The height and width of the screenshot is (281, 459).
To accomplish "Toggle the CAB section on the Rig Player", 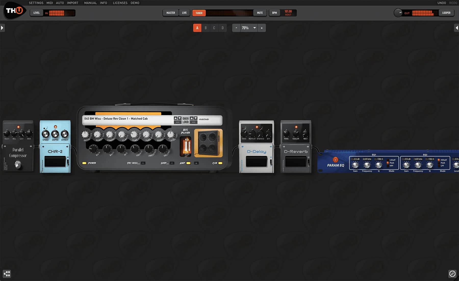I will (220, 163).
